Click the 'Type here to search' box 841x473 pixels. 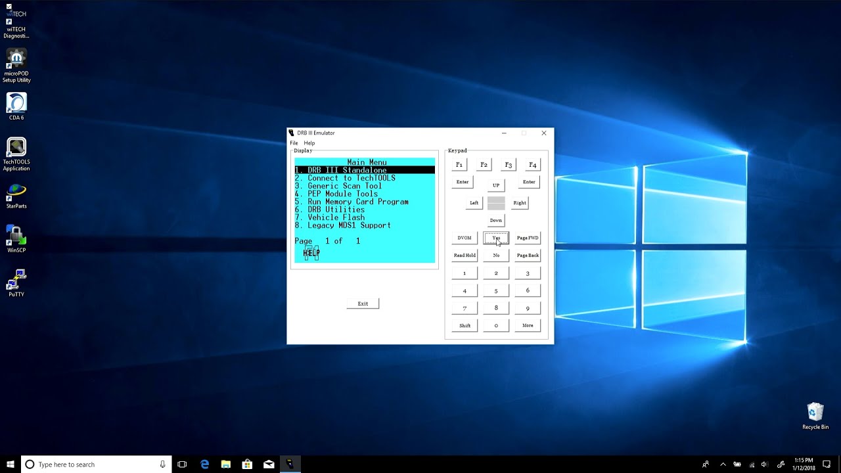tap(97, 464)
